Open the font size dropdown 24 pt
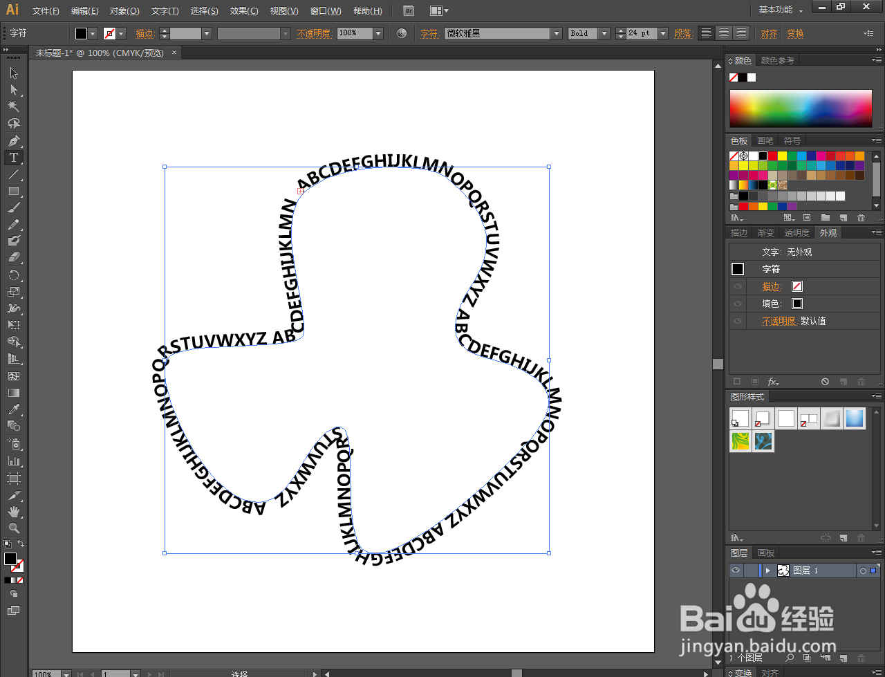The height and width of the screenshot is (677, 885). (x=663, y=33)
